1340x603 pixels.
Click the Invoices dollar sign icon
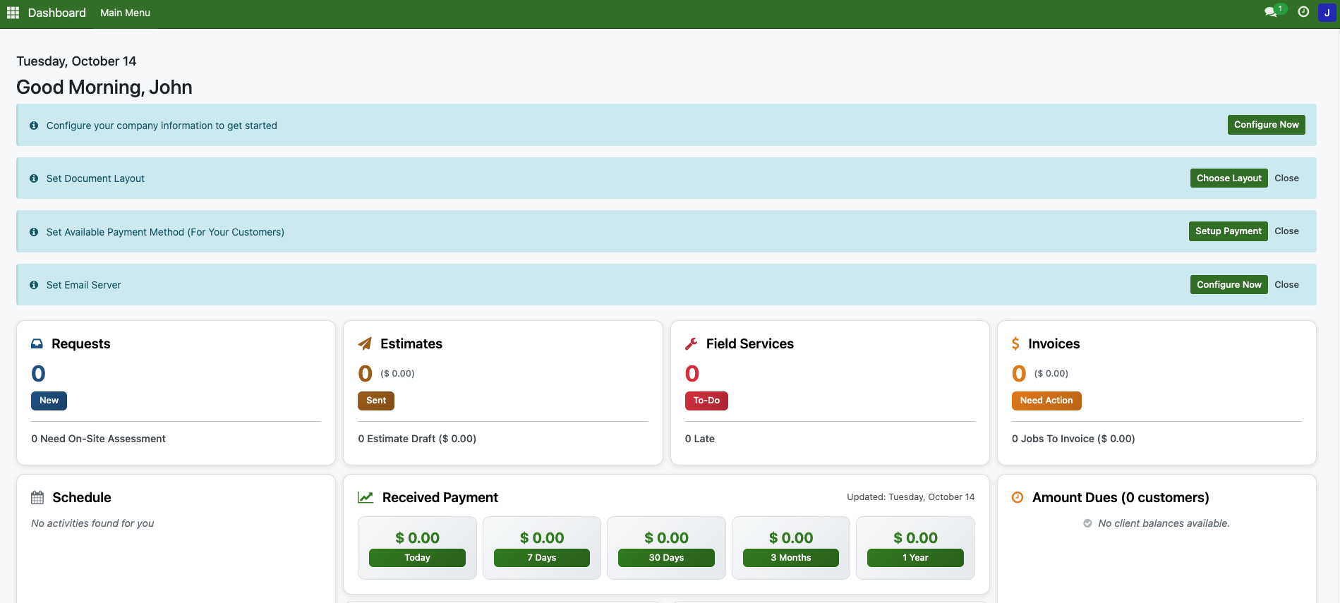[1015, 343]
